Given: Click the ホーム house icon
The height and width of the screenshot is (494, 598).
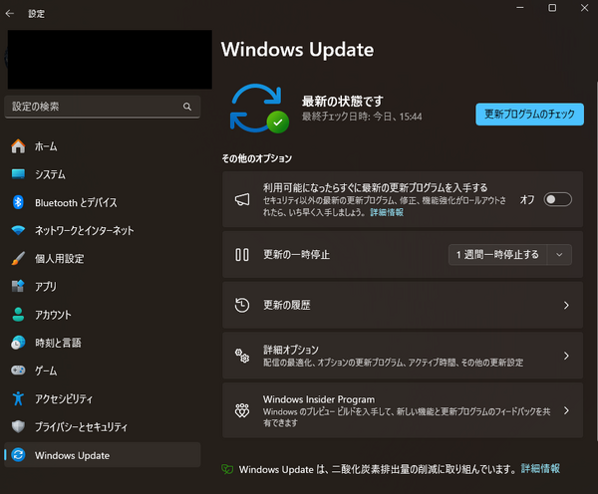Looking at the screenshot, I should tap(18, 146).
